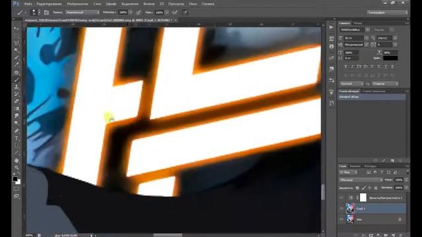Toggle lock all padlock
Screen dimensions: 422x237
376,188
